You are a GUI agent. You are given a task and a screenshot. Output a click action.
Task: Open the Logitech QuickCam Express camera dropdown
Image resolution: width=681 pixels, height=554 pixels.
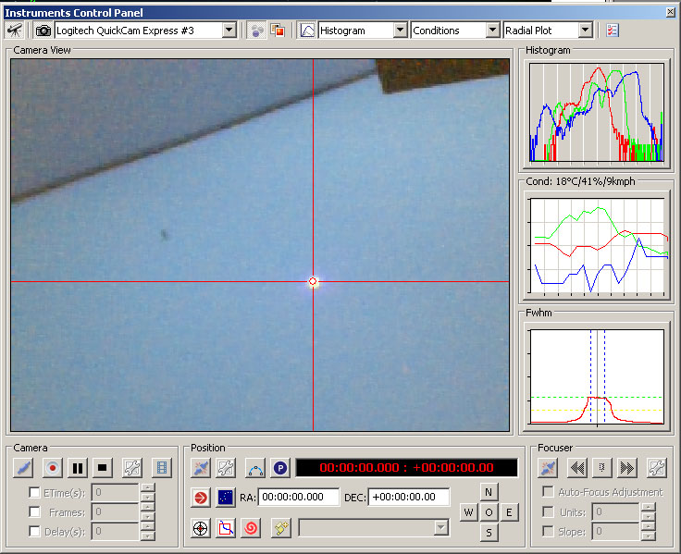229,31
